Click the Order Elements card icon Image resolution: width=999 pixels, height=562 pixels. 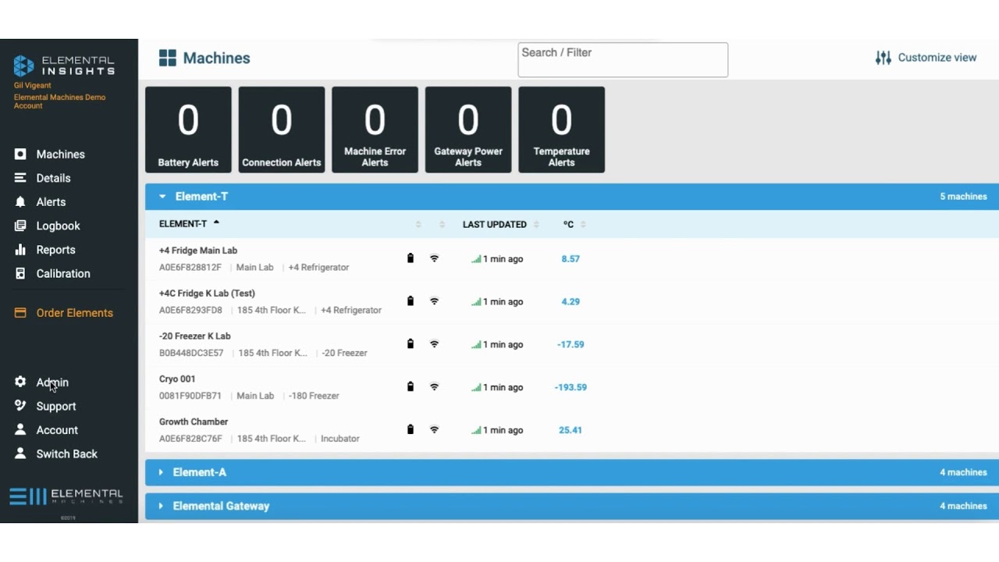20,313
